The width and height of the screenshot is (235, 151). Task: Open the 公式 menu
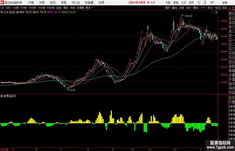[x=183, y=2]
